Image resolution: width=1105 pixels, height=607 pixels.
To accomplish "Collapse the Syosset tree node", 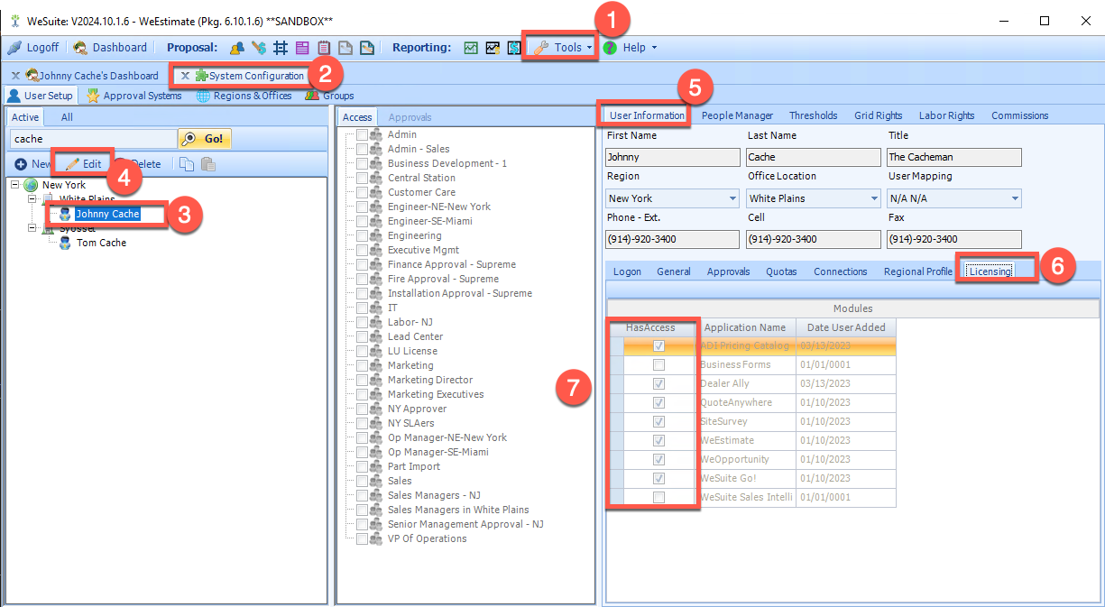I will tap(32, 228).
